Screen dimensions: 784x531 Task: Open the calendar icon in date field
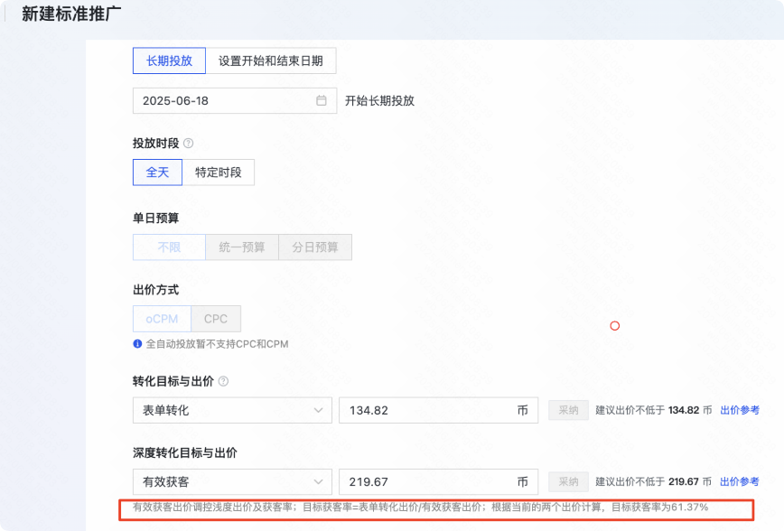coord(321,100)
